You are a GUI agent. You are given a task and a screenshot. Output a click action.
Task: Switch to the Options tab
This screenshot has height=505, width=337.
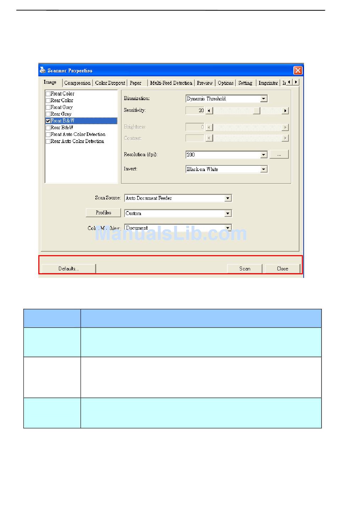(x=226, y=83)
